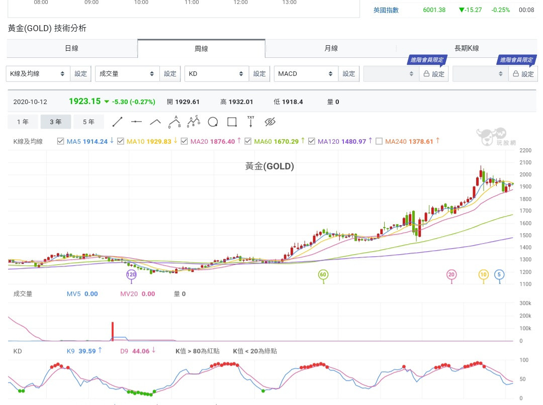Viewport: 543px width, 405px height.
Task: Enable the MA240 moving average checkbox
Action: (379, 141)
